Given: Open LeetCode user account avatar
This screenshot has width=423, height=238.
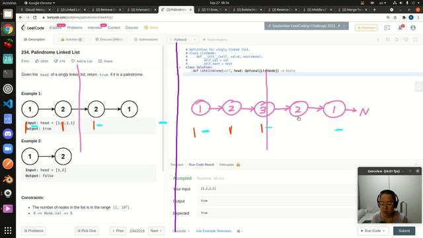Looking at the screenshot, I should (413, 28).
